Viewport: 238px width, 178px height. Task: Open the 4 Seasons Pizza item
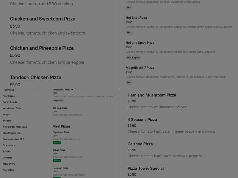[142, 120]
